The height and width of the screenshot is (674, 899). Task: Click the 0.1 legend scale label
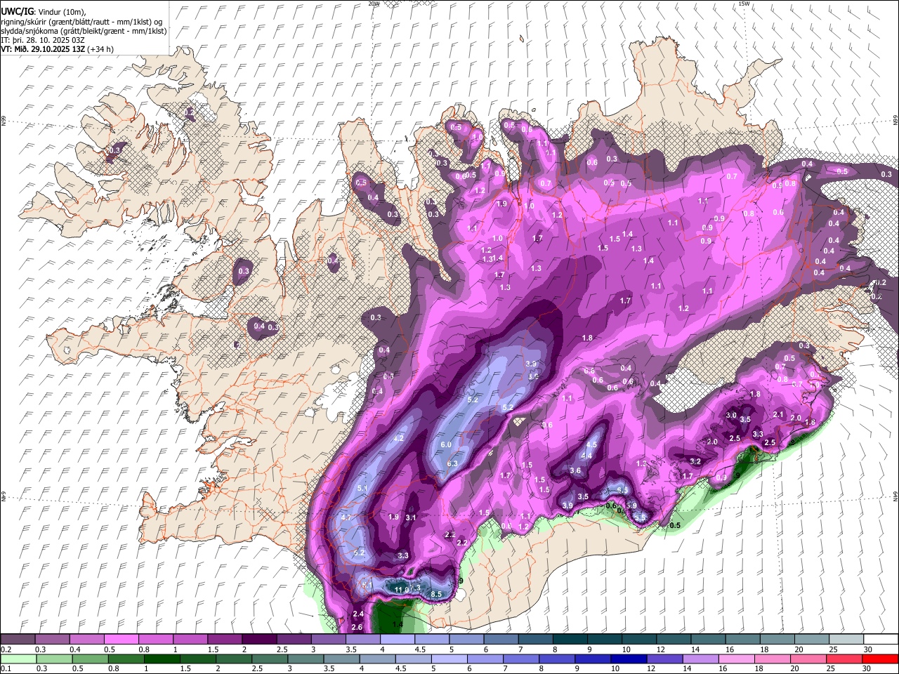6,669
